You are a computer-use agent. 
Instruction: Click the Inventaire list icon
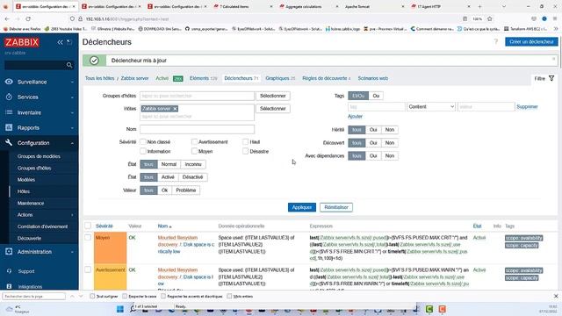pos(9,112)
